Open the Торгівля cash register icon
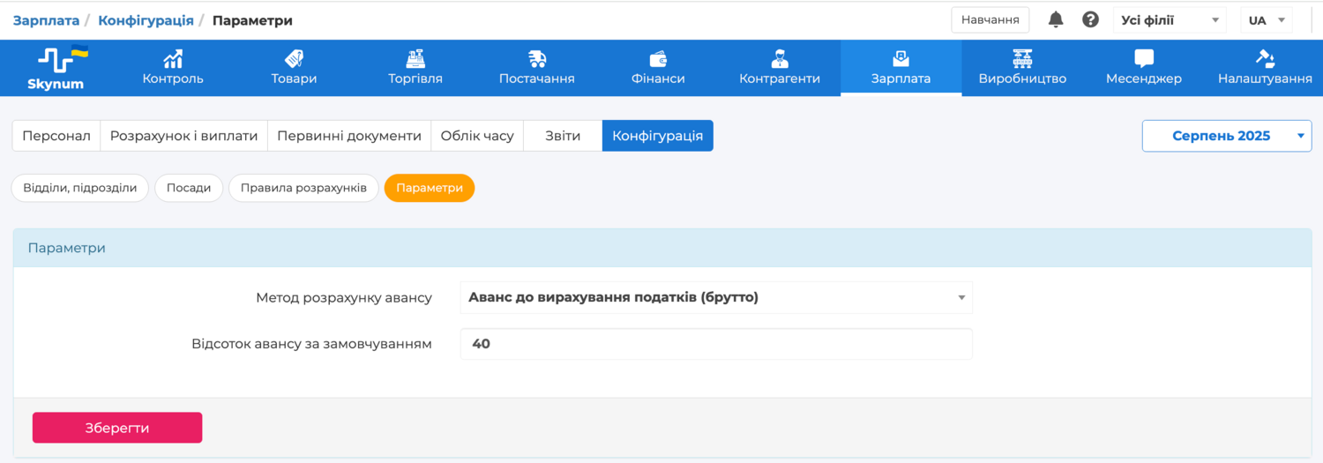This screenshot has height=463, width=1323. 415,59
